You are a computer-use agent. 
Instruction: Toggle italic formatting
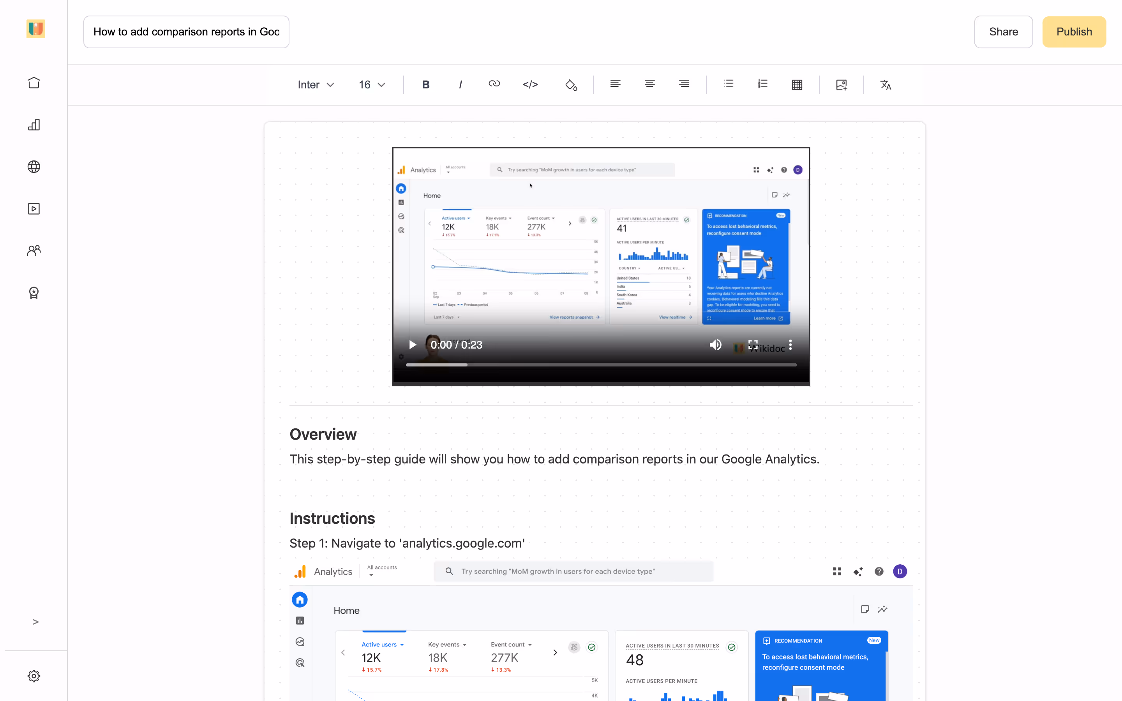coord(460,85)
